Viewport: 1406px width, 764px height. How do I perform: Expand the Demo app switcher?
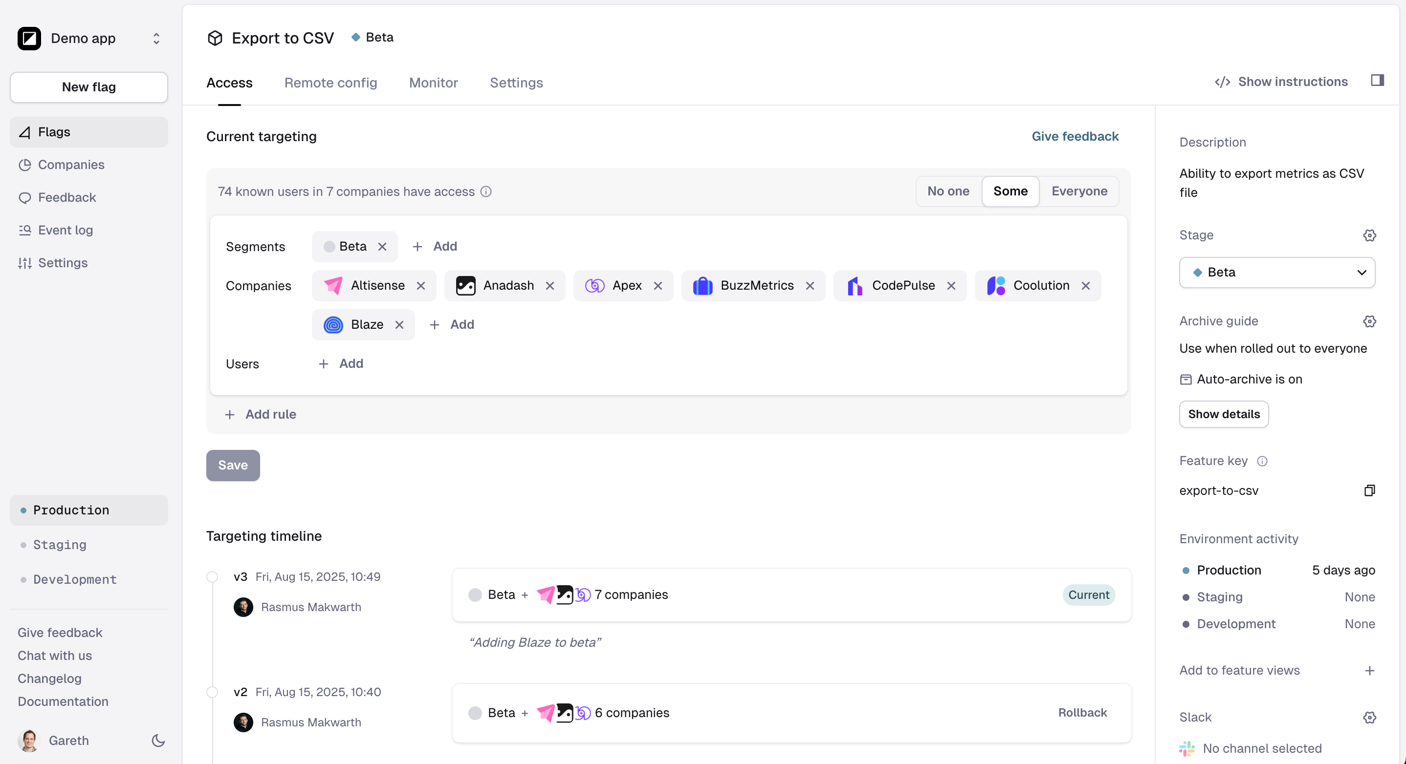pyautogui.click(x=156, y=38)
